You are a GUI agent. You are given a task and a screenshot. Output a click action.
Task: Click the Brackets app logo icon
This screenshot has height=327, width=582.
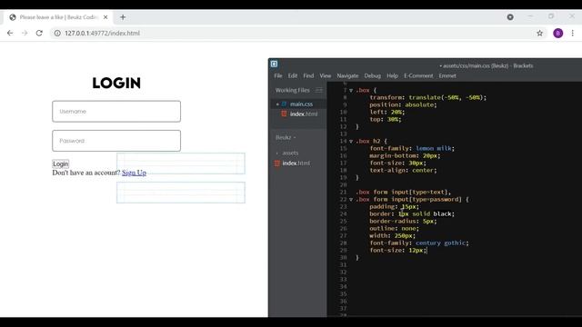click(x=274, y=64)
